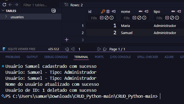Screen dimensions: 184x104
Task: Toggle the empty filter icon for nome column
Action: (134, 18)
